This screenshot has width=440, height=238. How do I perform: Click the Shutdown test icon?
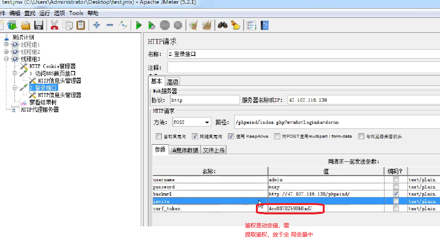click(x=178, y=25)
